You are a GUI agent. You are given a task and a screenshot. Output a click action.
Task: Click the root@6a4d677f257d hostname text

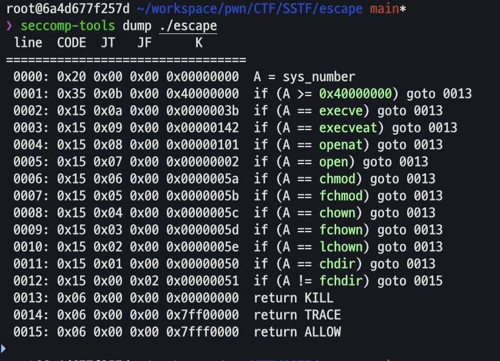(x=68, y=9)
